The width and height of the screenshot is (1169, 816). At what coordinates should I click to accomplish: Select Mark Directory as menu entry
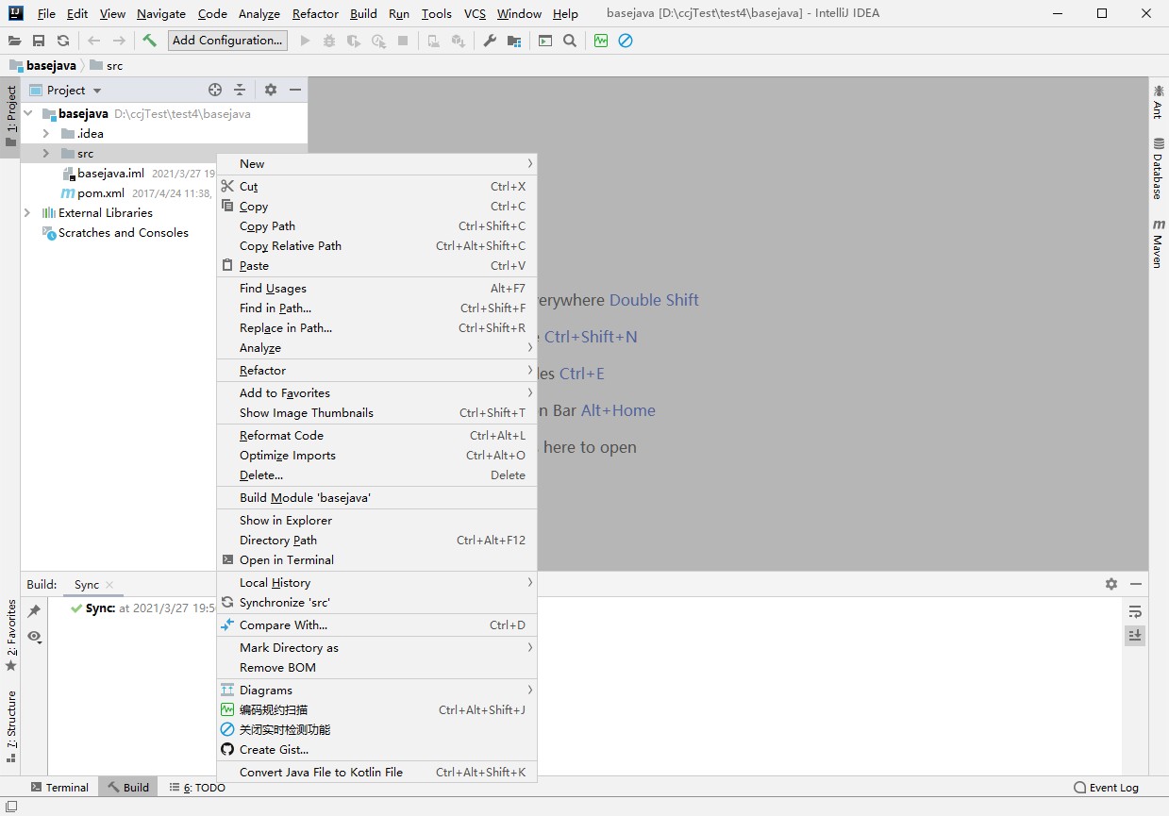(x=289, y=648)
